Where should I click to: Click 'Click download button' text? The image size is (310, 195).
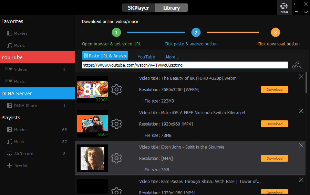point(279,44)
